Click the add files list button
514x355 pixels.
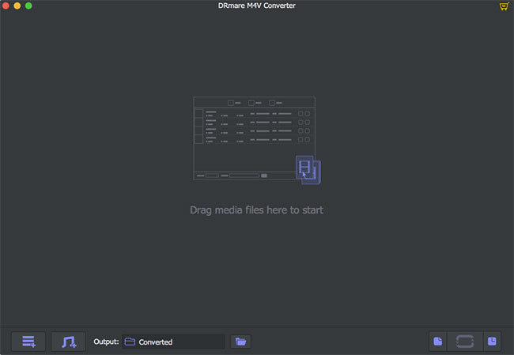click(x=28, y=342)
